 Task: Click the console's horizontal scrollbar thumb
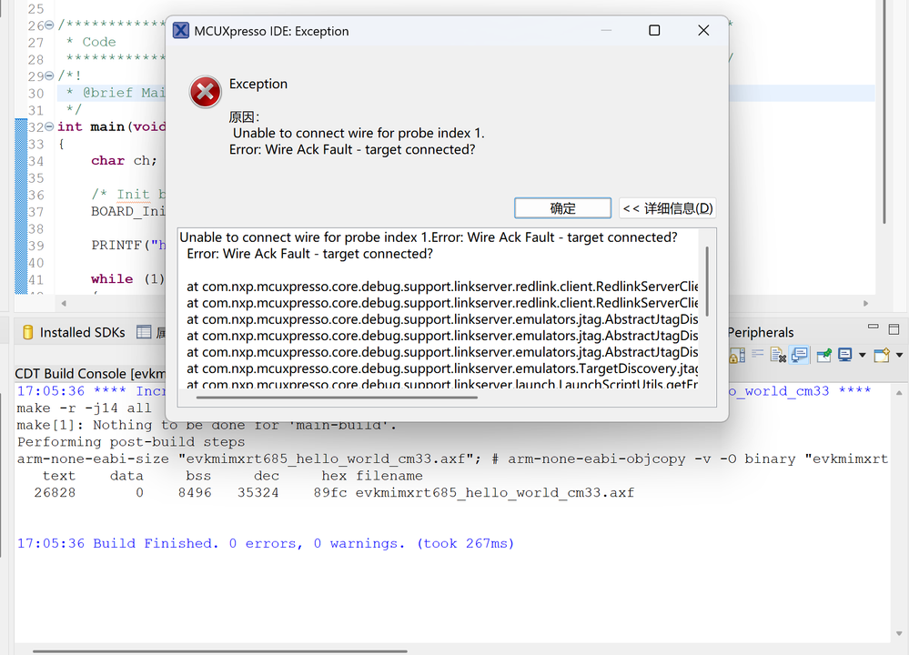click(x=219, y=651)
